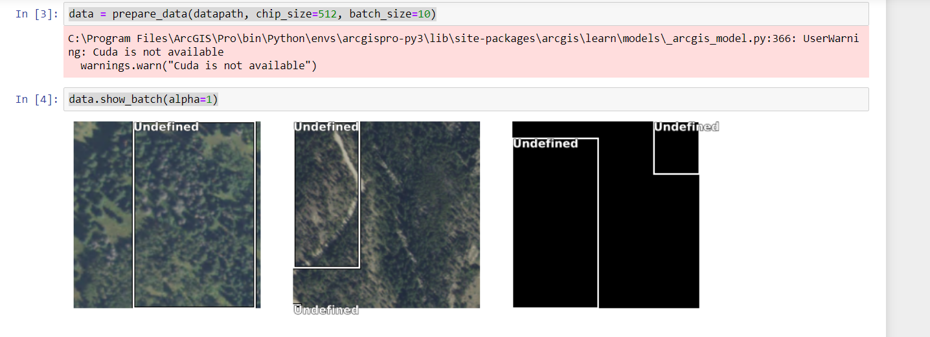Click the left Undefined label on the black chip
This screenshot has height=337, width=930.
click(x=545, y=144)
